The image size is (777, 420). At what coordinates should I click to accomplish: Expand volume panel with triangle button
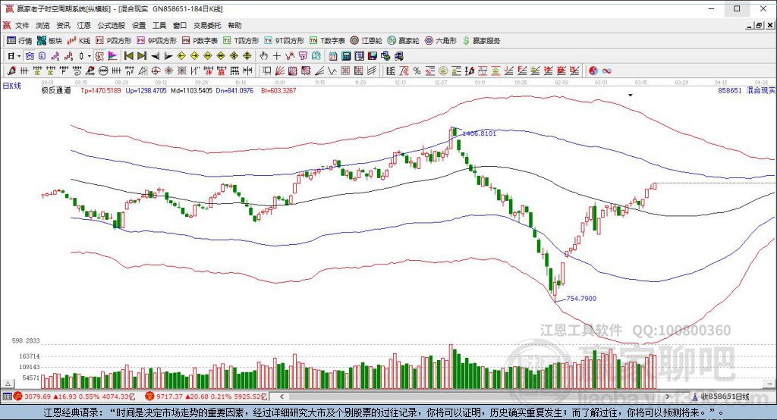pos(8,384)
